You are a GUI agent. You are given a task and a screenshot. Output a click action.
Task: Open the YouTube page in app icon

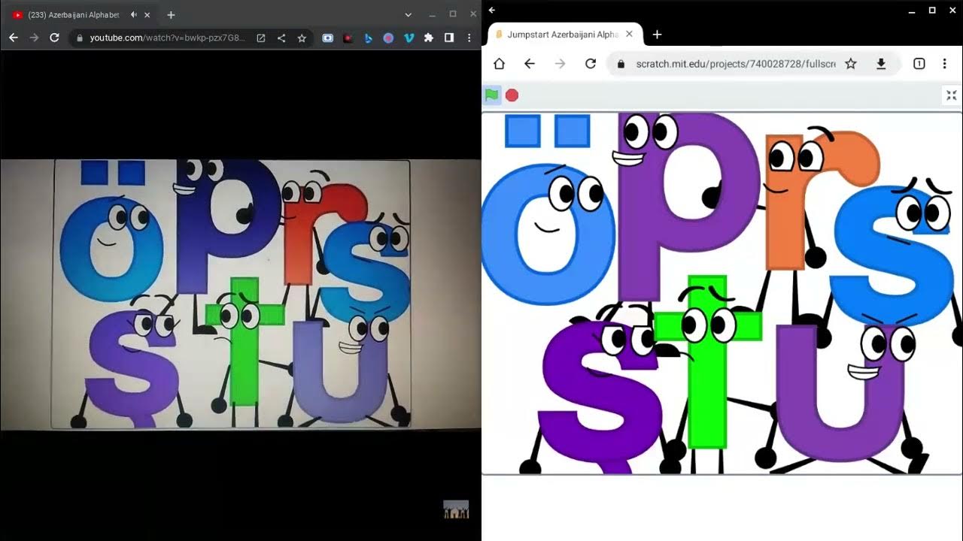[x=261, y=38]
